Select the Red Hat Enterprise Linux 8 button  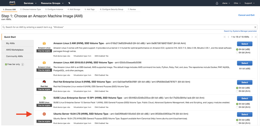(245, 83)
